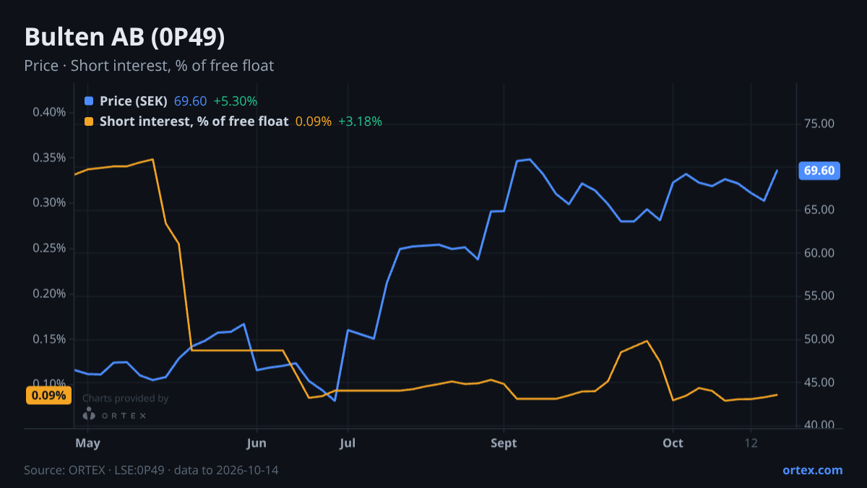Click the 0.35% left axis label

50,158
